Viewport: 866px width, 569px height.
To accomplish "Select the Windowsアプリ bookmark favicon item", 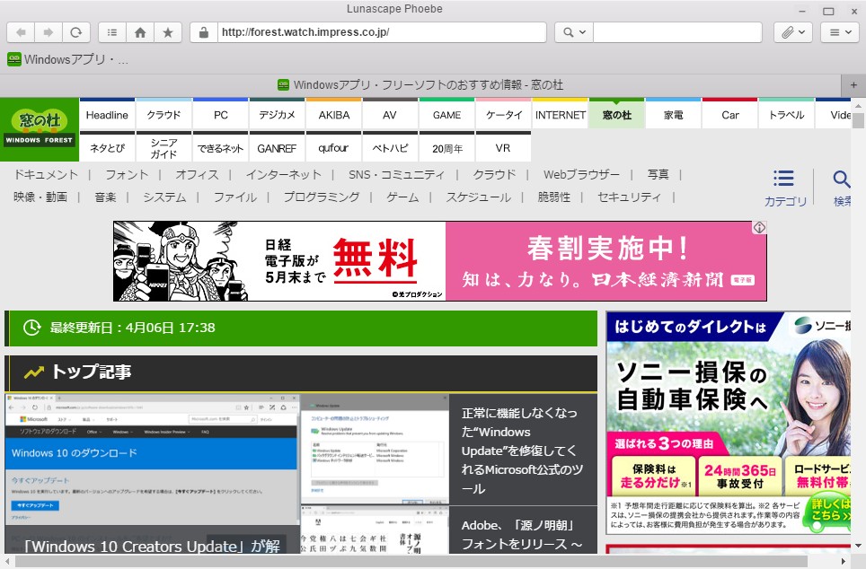I will point(68,59).
